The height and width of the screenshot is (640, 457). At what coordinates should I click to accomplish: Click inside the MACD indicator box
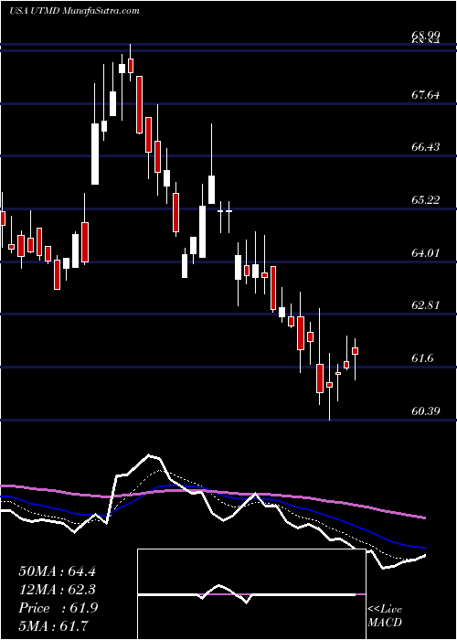(x=251, y=594)
